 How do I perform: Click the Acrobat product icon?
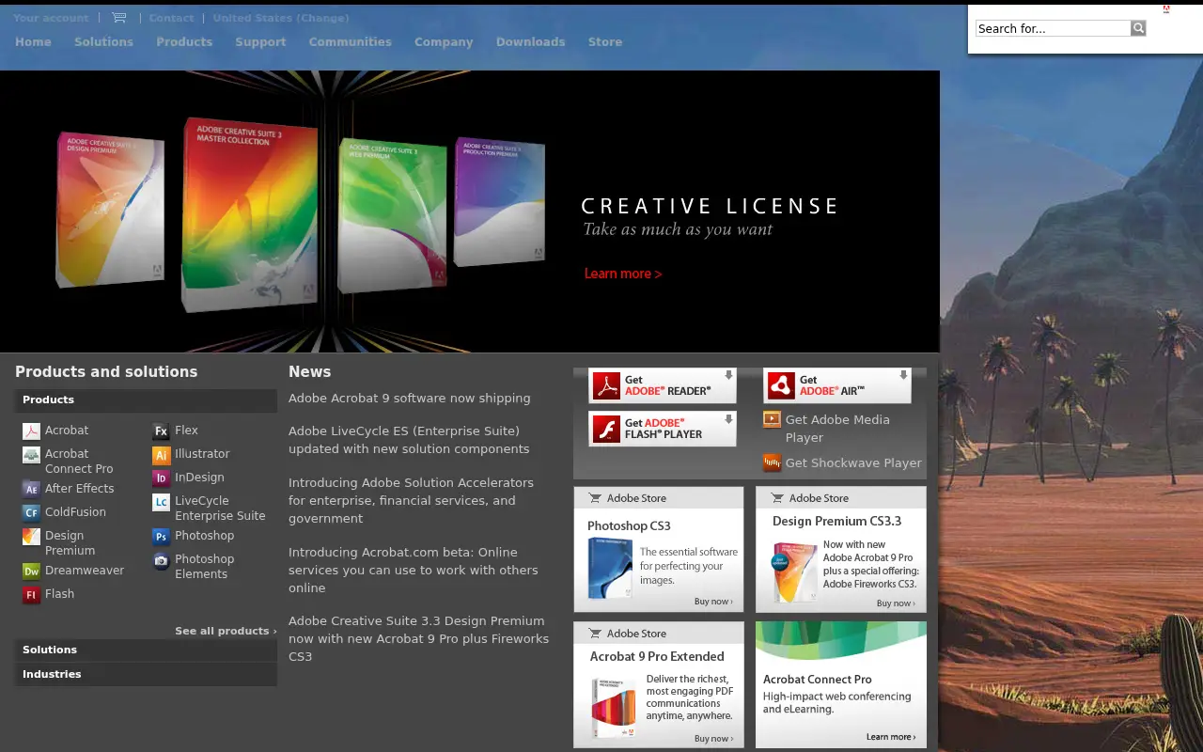(x=31, y=431)
